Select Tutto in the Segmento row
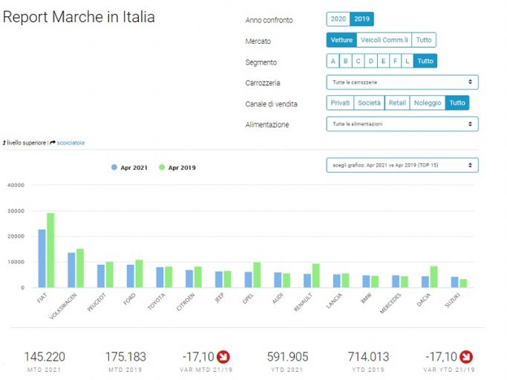Viewport: 507px width, 380px height. tap(425, 61)
